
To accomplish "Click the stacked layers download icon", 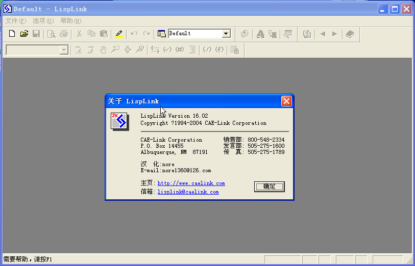I will [245, 34].
